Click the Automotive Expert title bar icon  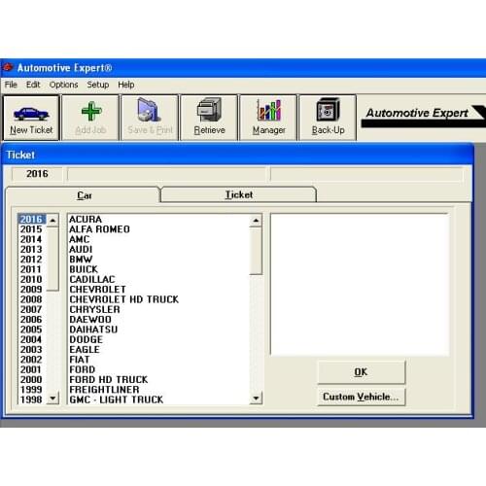8,67
